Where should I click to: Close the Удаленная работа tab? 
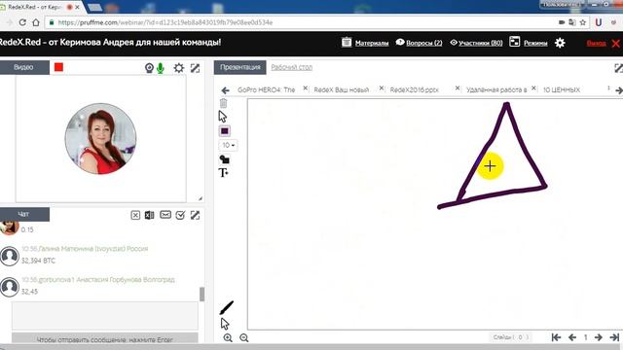533,88
